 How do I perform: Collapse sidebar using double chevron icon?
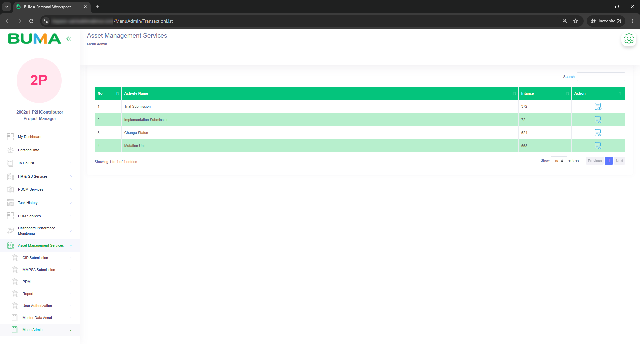pos(69,39)
